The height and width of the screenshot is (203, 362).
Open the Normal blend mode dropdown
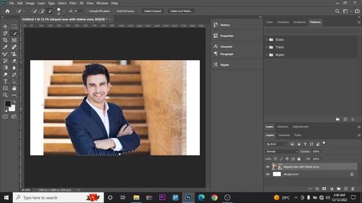tap(282, 152)
